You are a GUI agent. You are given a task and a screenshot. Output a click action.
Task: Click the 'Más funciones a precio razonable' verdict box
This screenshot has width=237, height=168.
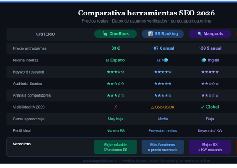click(163, 147)
